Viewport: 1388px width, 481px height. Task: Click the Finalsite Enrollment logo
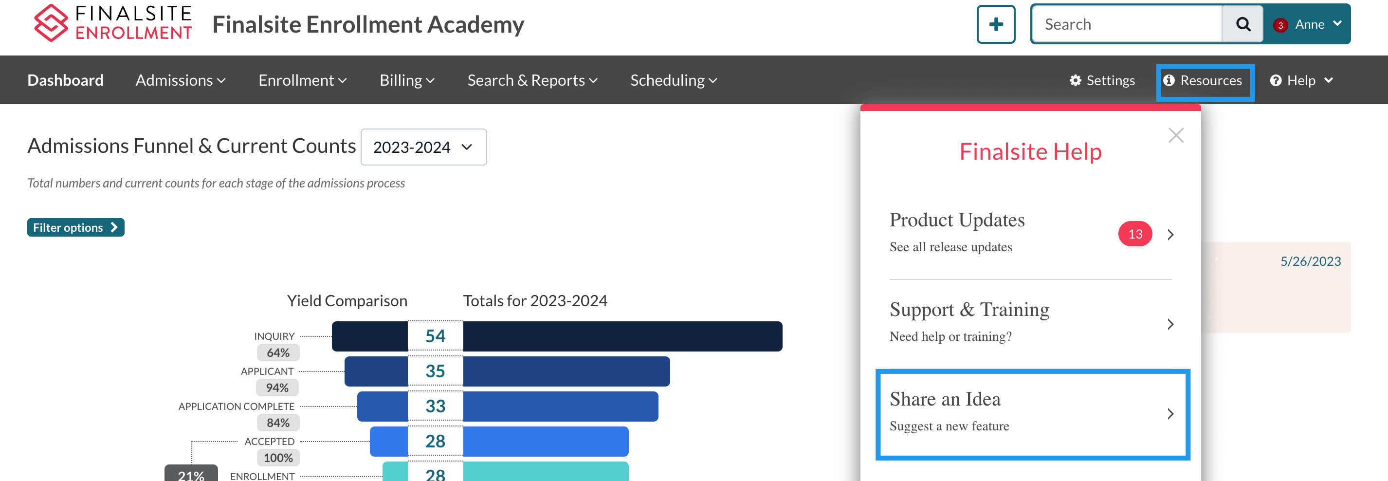112,24
